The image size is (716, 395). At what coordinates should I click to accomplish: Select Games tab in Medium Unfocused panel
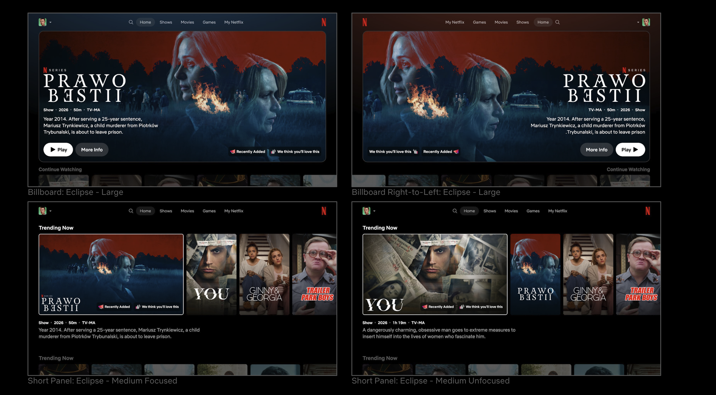tap(533, 211)
